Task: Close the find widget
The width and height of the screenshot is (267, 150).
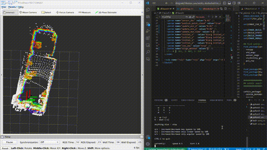Action: pyautogui.click(x=220, y=17)
